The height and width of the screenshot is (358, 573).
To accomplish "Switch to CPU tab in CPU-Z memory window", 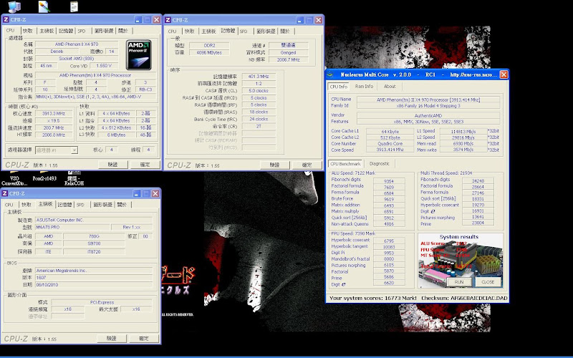I will coord(173,32).
